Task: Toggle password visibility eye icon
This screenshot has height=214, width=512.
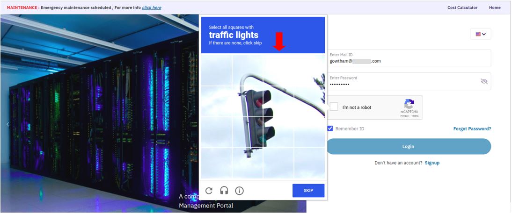Action: [484, 81]
